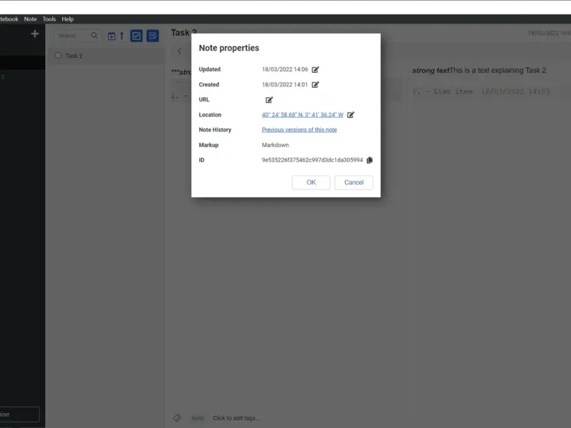The height and width of the screenshot is (428, 571).
Task: Open the Tools menu
Action: (x=49, y=19)
